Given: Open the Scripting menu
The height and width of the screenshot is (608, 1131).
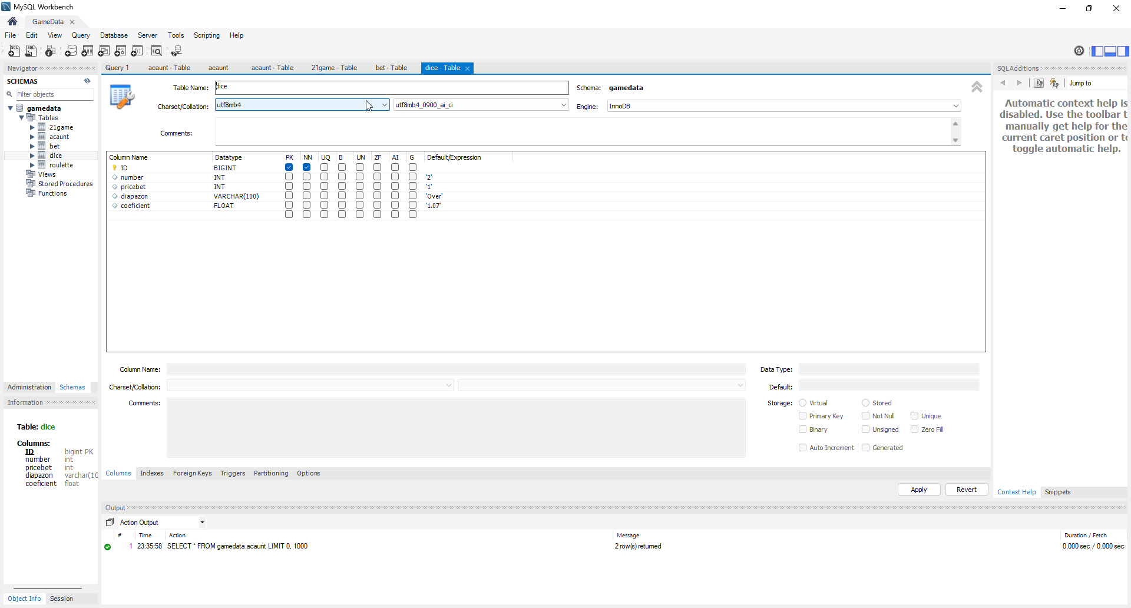Looking at the screenshot, I should coord(207,35).
